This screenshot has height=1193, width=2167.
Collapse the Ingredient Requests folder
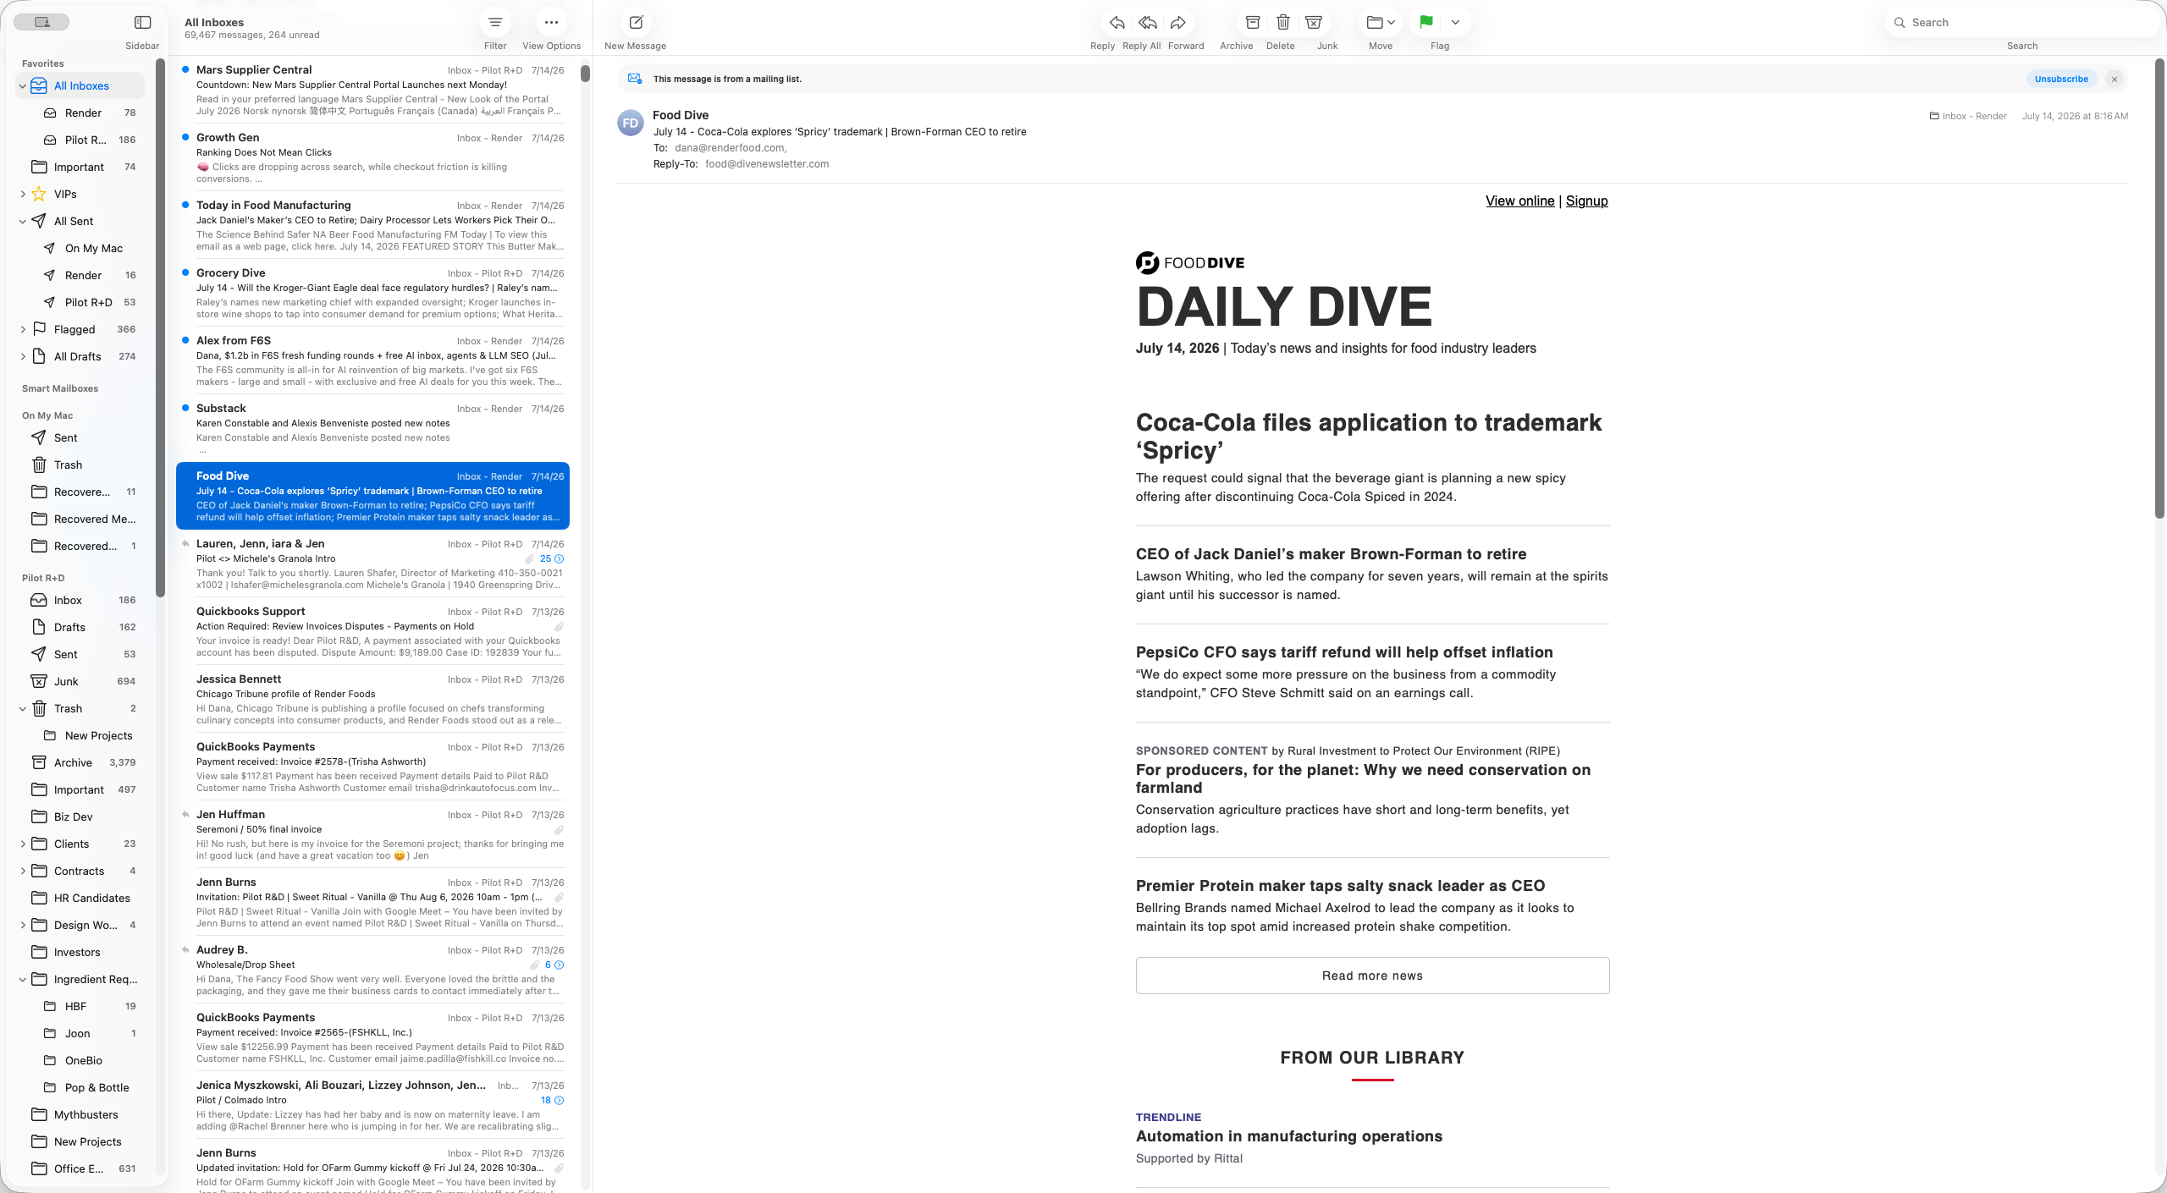click(23, 980)
